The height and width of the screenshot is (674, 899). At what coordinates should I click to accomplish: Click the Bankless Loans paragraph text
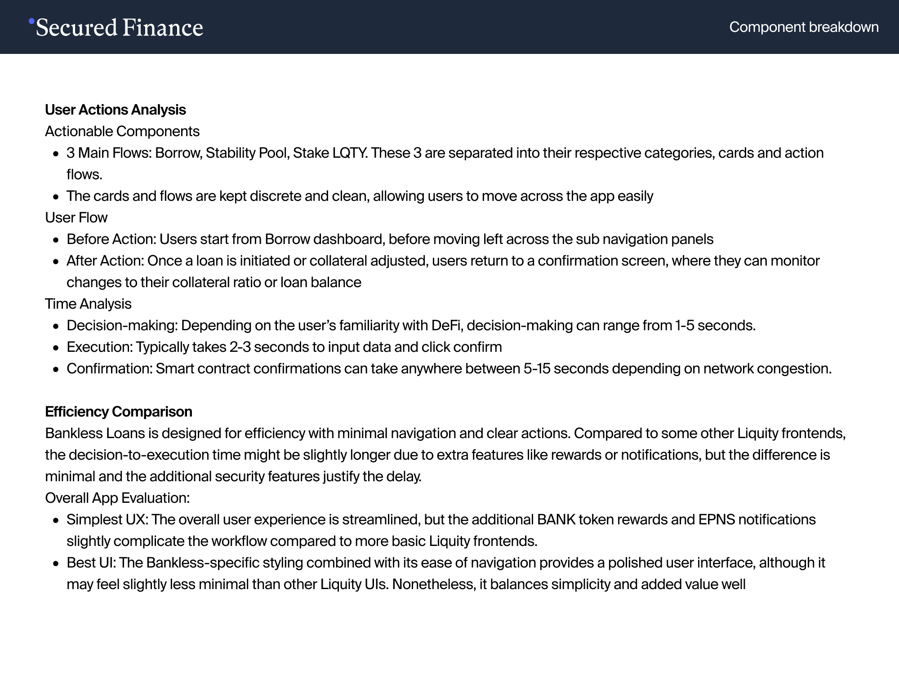(x=445, y=455)
